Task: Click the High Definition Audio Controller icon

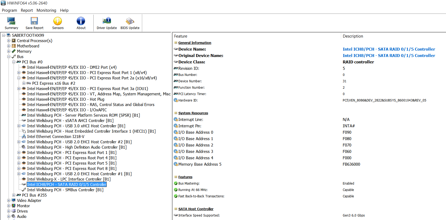Action: point(24,147)
